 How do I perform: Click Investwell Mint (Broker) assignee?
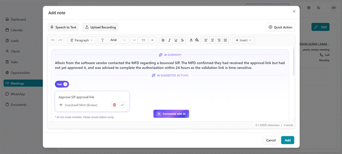[x=81, y=105]
